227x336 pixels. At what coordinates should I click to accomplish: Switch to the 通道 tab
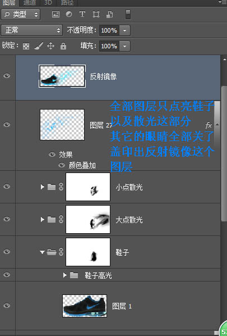coord(30,3)
